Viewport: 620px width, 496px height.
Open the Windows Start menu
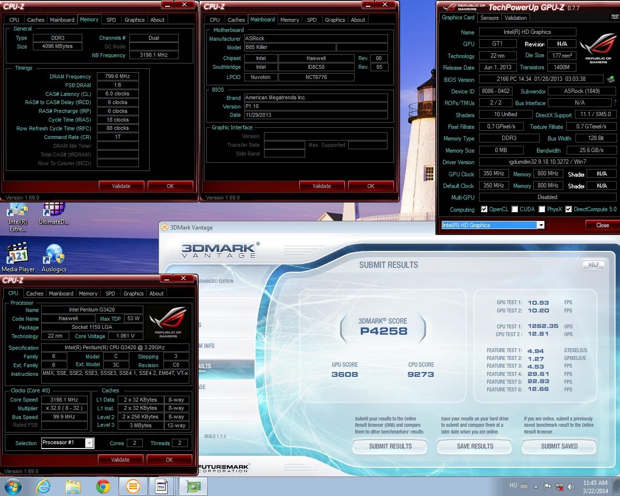12,486
